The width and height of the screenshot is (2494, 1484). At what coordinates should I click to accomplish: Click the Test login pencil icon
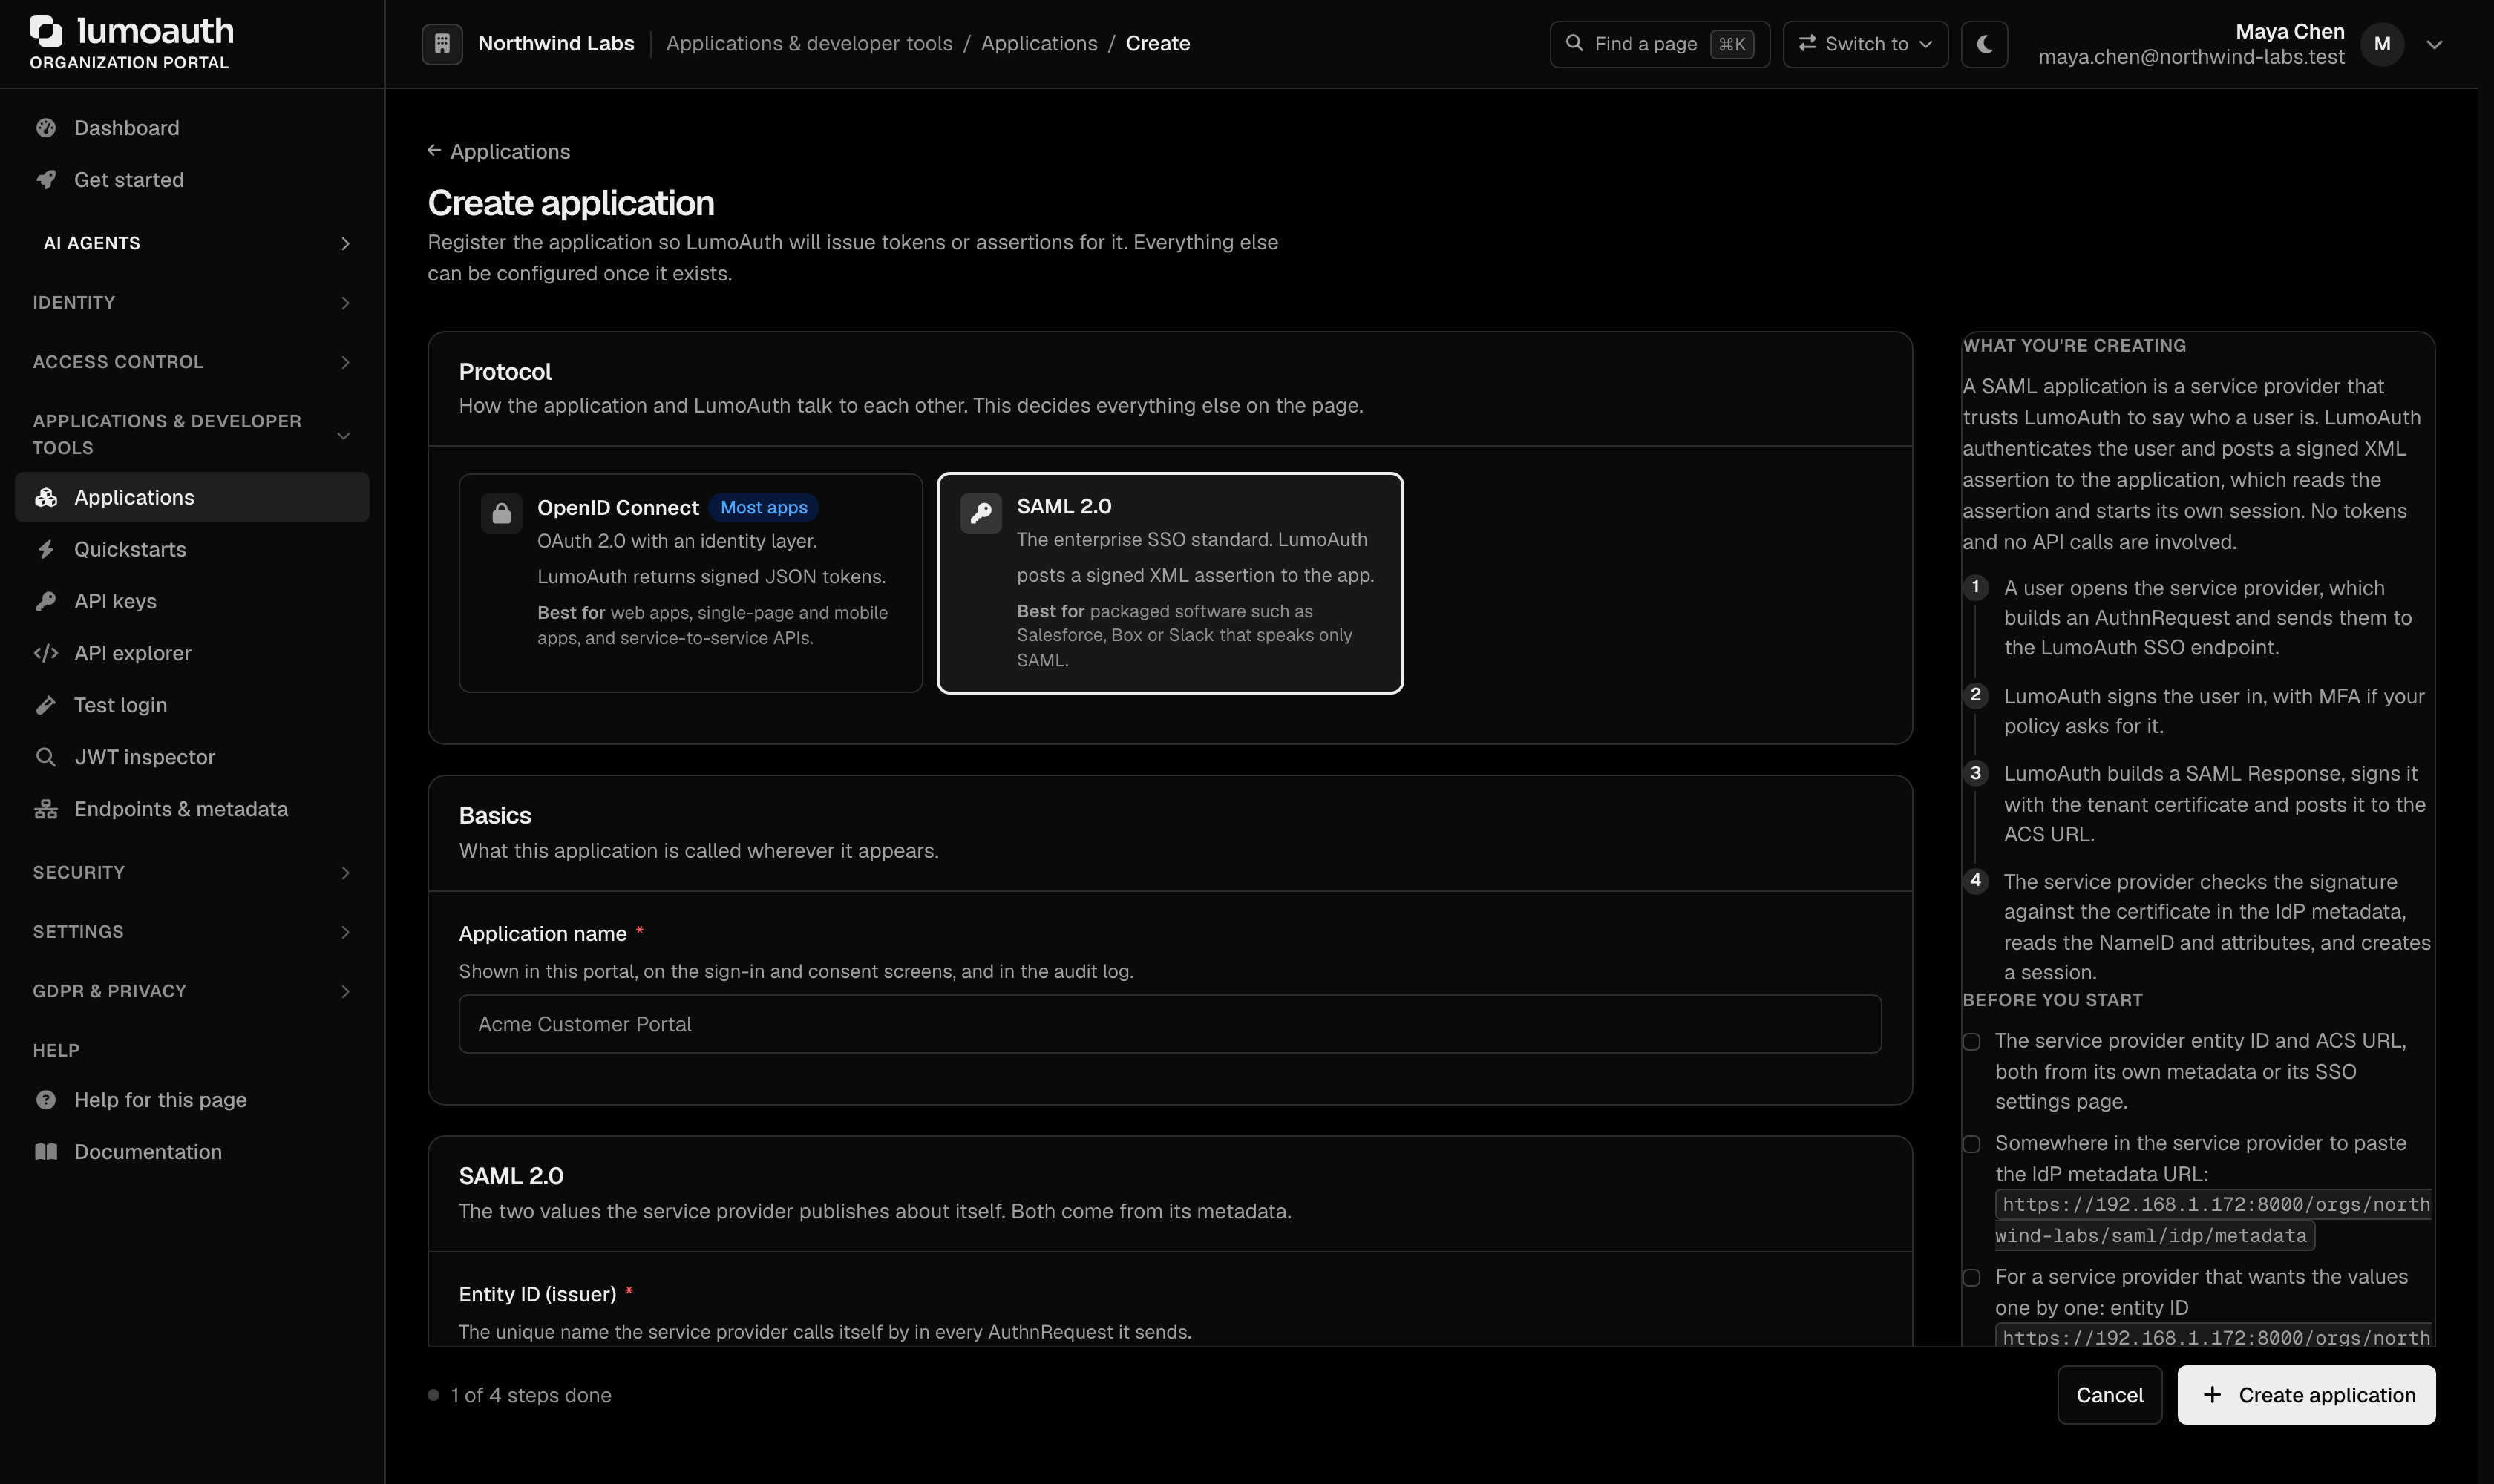click(x=46, y=705)
